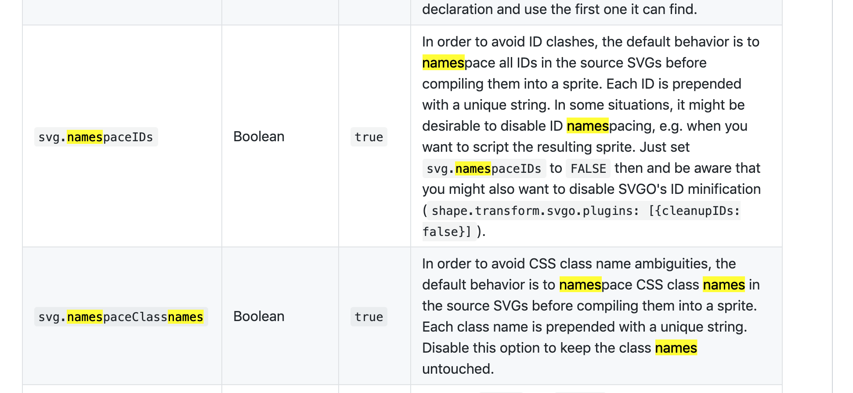Click the inline svg.namespaceIDs code in description
The width and height of the screenshot is (853, 393).
point(484,168)
